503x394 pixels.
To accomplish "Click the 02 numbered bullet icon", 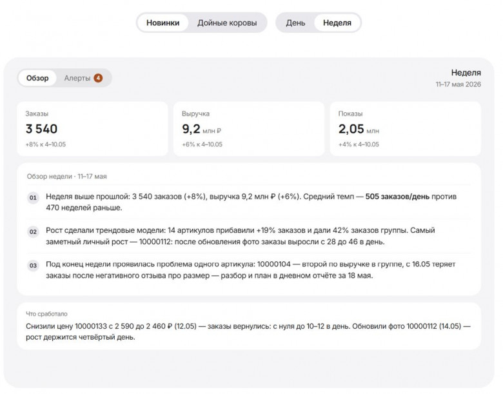I will coord(33,231).
